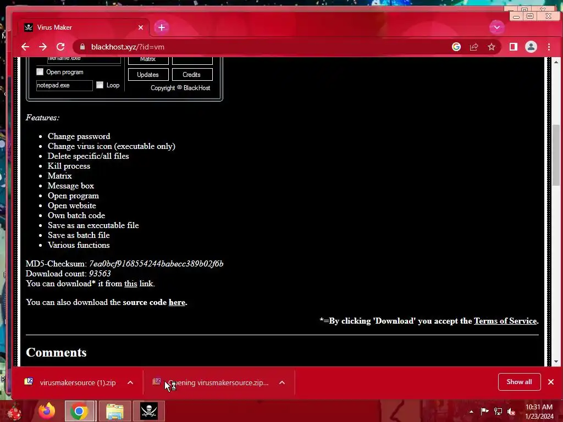
Task: Restore down the Chrome window
Action: tap(530, 16)
